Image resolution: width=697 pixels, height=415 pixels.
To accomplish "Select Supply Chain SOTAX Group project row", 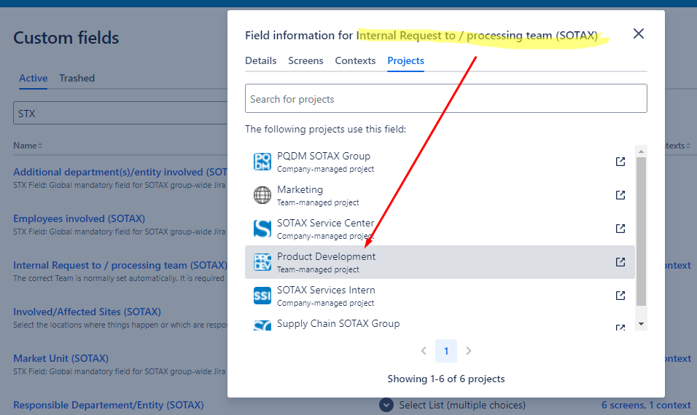I will click(x=440, y=323).
